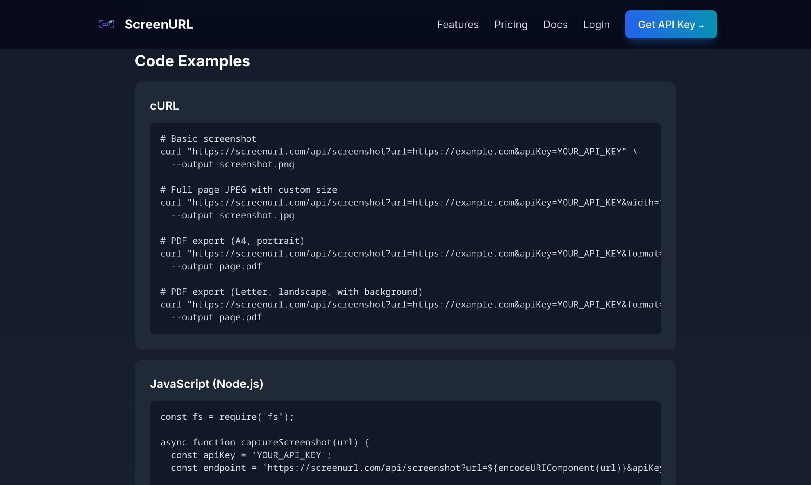Open the Pricing page
The image size is (811, 485).
click(511, 25)
